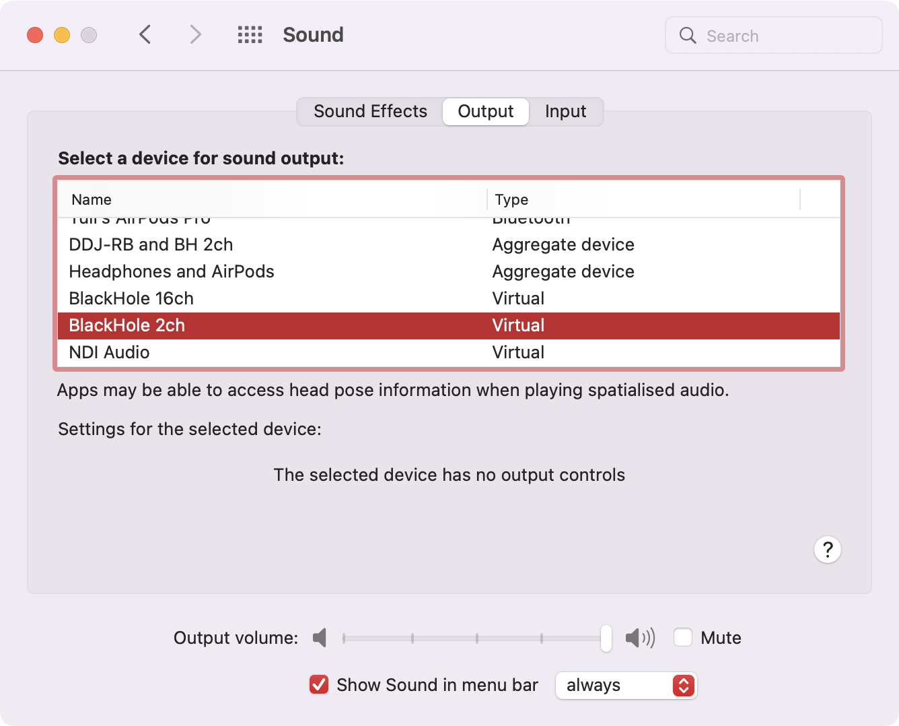
Task: Click the back navigation arrow
Action: click(145, 34)
